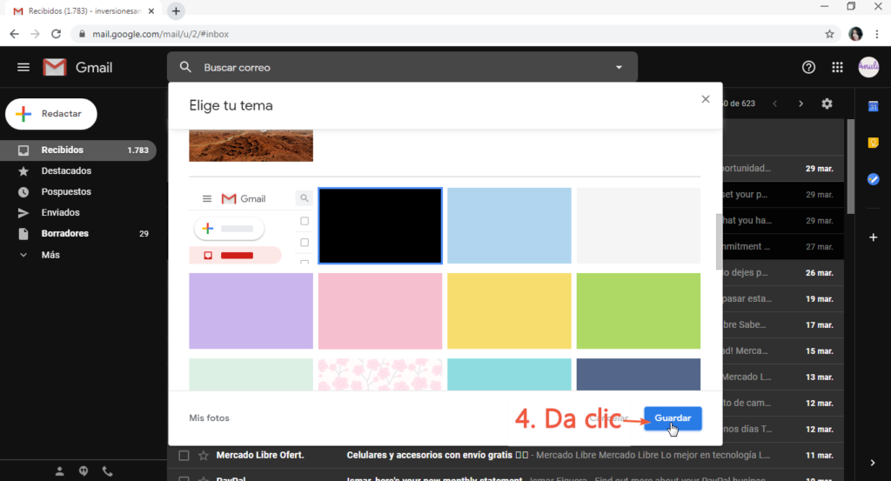Click the theme dialog scrollbar
Viewport: 891px width, 481px height.
coord(719,241)
